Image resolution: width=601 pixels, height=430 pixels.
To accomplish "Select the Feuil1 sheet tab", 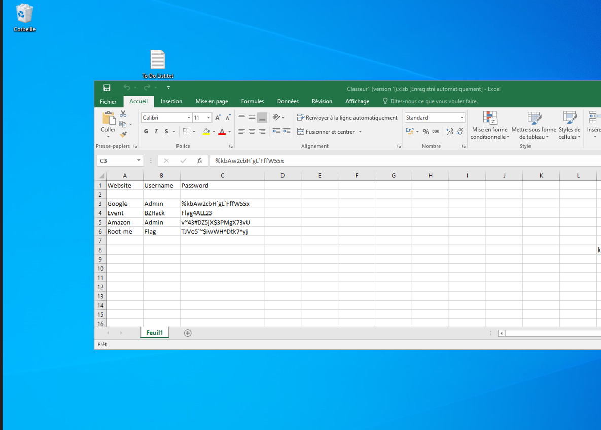I will 155,333.
